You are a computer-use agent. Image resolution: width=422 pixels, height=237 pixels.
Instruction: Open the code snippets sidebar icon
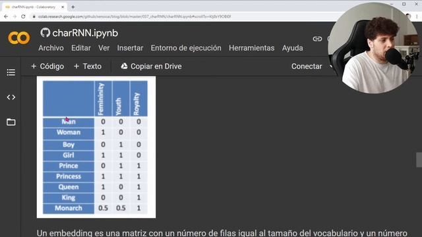click(11, 97)
